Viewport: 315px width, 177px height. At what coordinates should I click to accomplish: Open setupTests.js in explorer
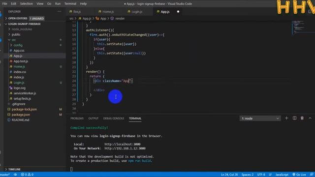(x=22, y=98)
